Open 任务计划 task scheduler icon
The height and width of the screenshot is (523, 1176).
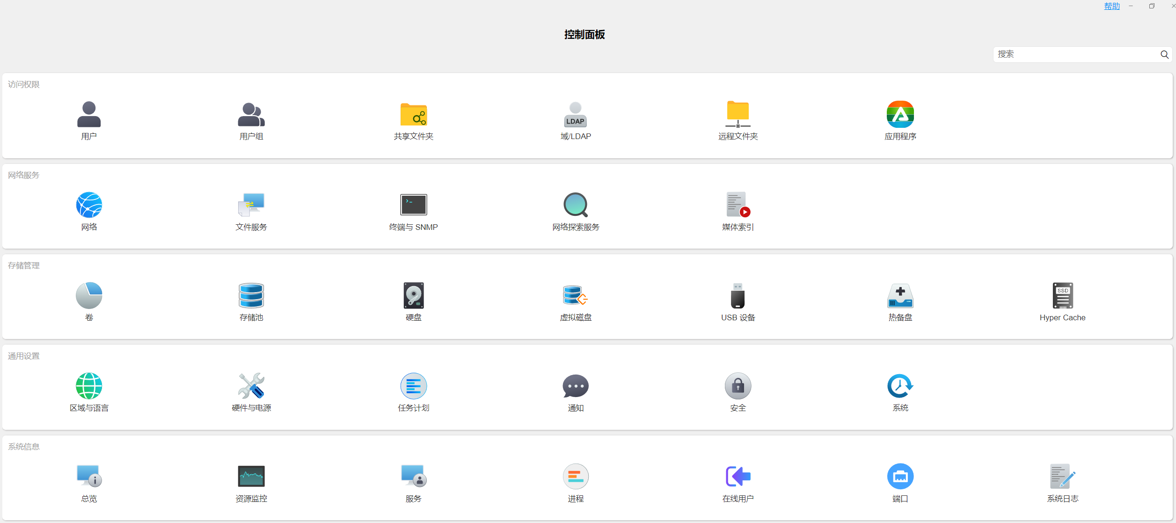coord(413,386)
